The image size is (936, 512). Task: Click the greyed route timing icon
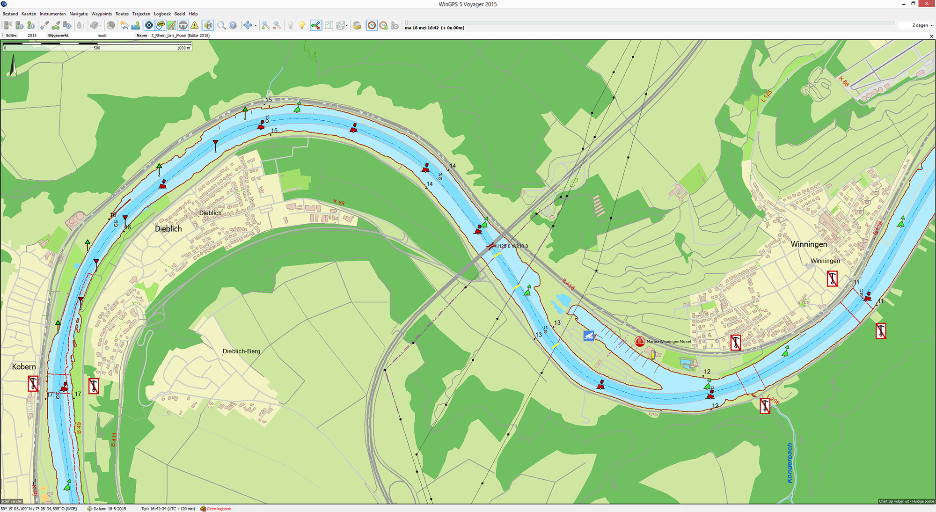click(395, 25)
